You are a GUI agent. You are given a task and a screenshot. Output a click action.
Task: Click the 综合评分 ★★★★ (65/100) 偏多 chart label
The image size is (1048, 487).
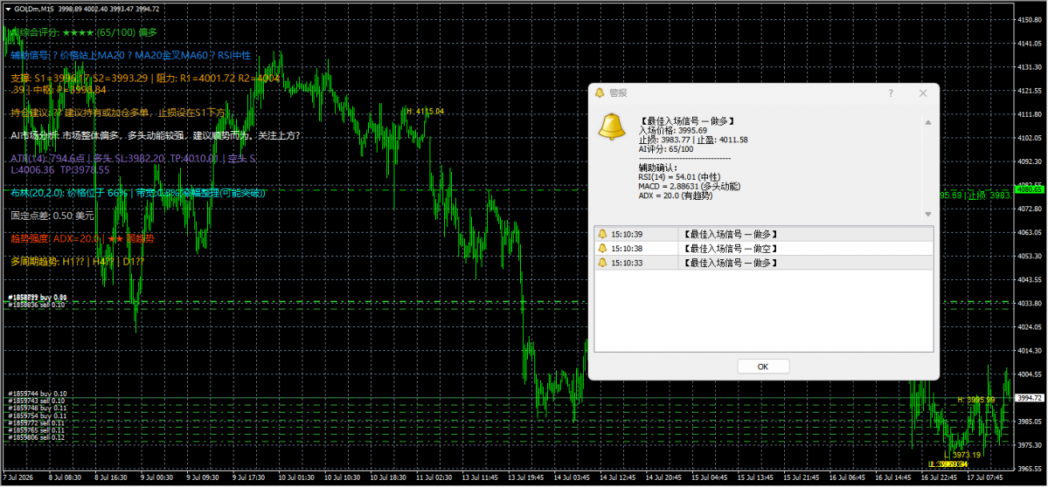(84, 32)
